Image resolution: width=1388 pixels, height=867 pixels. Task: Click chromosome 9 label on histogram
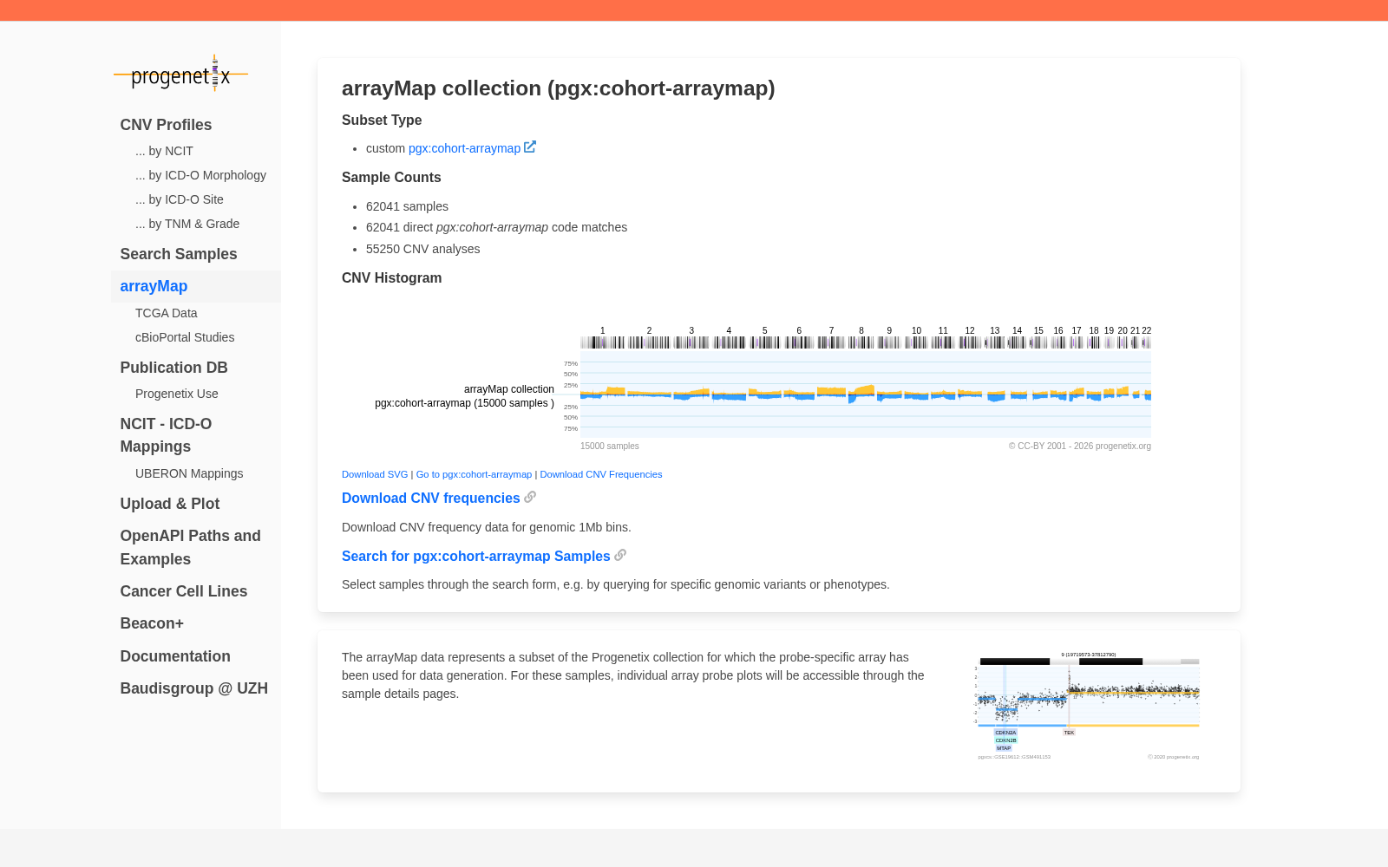click(x=889, y=330)
